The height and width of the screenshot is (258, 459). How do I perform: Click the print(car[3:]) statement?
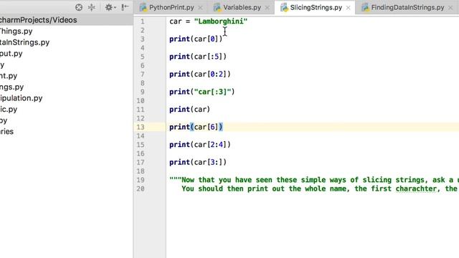click(x=198, y=162)
